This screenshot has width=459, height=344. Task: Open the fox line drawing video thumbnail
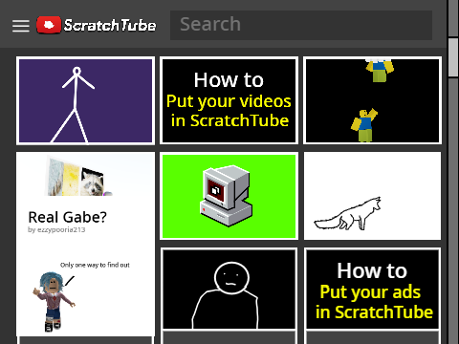pos(372,196)
